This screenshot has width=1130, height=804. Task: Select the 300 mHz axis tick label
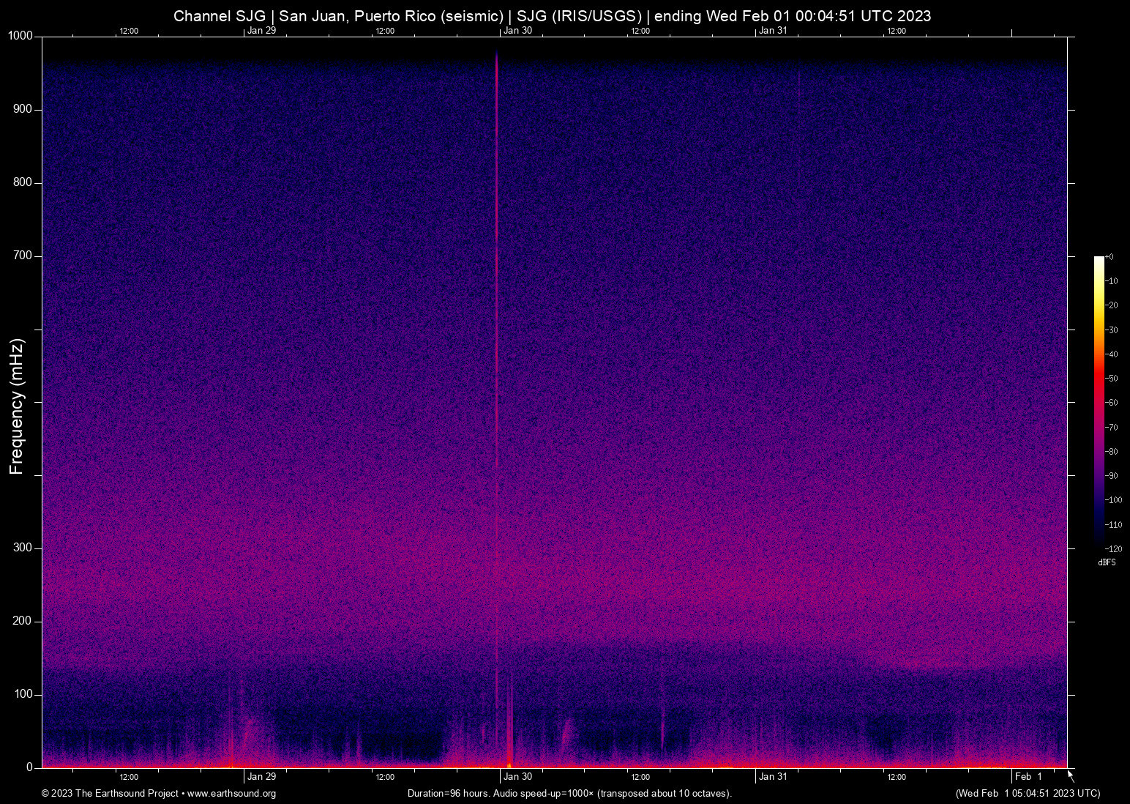[22, 548]
